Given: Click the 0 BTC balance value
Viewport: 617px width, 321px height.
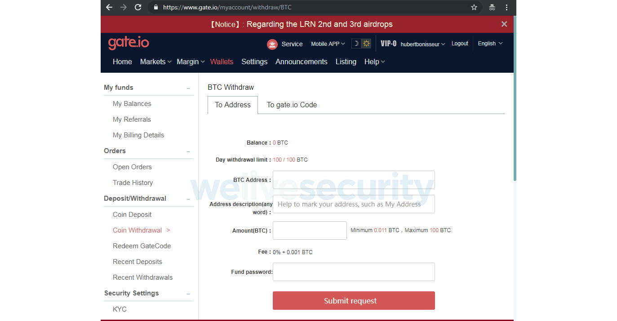Looking at the screenshot, I should (280, 143).
